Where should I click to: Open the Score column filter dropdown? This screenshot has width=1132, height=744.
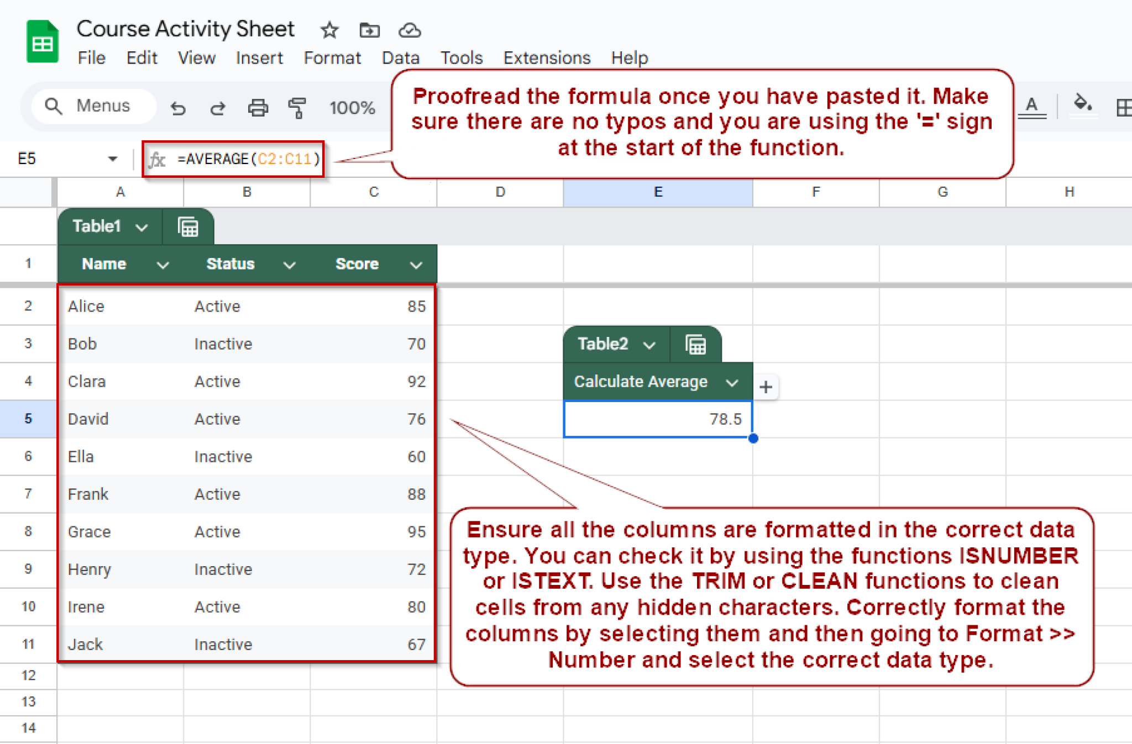coord(416,265)
